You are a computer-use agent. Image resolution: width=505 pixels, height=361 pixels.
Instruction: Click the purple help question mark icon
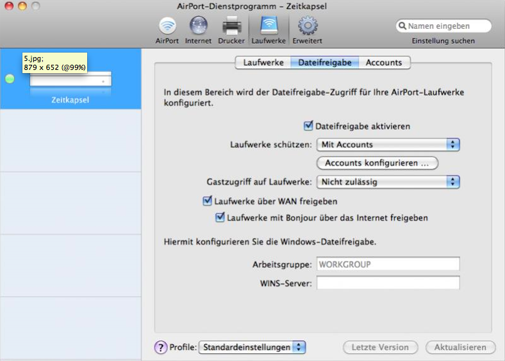(x=161, y=347)
